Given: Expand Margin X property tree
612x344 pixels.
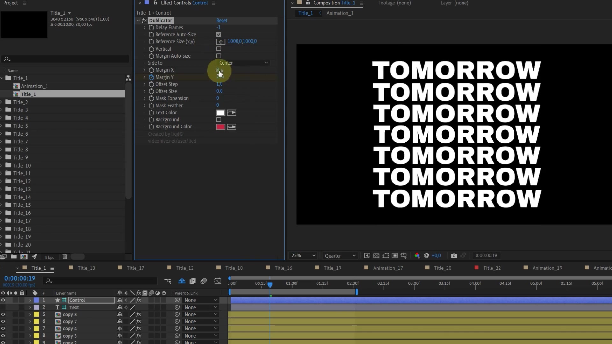Looking at the screenshot, I should [145, 70].
